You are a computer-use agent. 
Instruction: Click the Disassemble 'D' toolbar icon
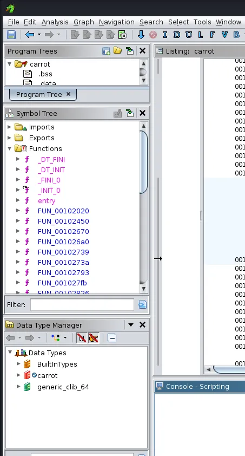coord(177,35)
